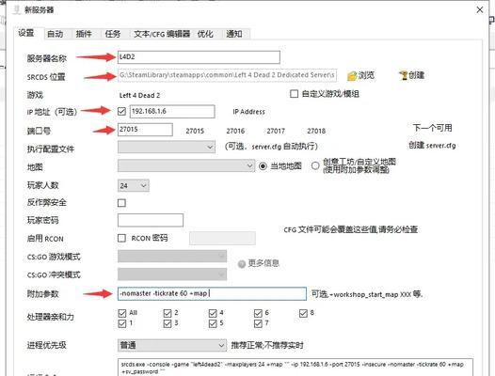This screenshot has width=495, height=376.
Task: Switch to the 设置 tab
Action: 26,33
